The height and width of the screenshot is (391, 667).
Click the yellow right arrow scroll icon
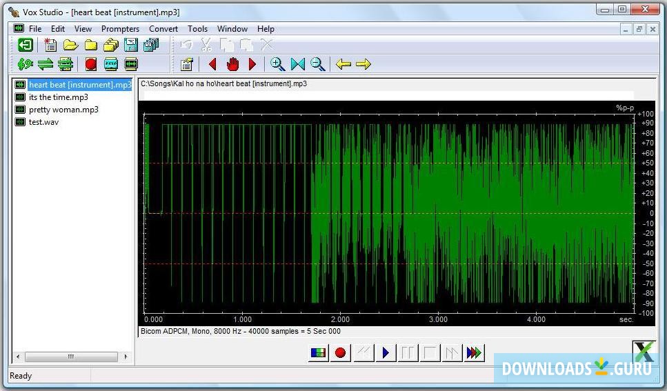[x=364, y=64]
